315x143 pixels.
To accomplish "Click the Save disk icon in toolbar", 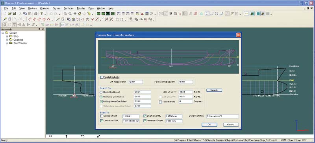I will click(15, 14).
